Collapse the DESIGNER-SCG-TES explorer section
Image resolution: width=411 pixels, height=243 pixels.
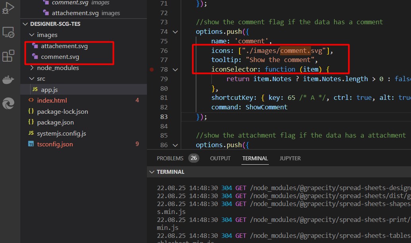point(26,24)
